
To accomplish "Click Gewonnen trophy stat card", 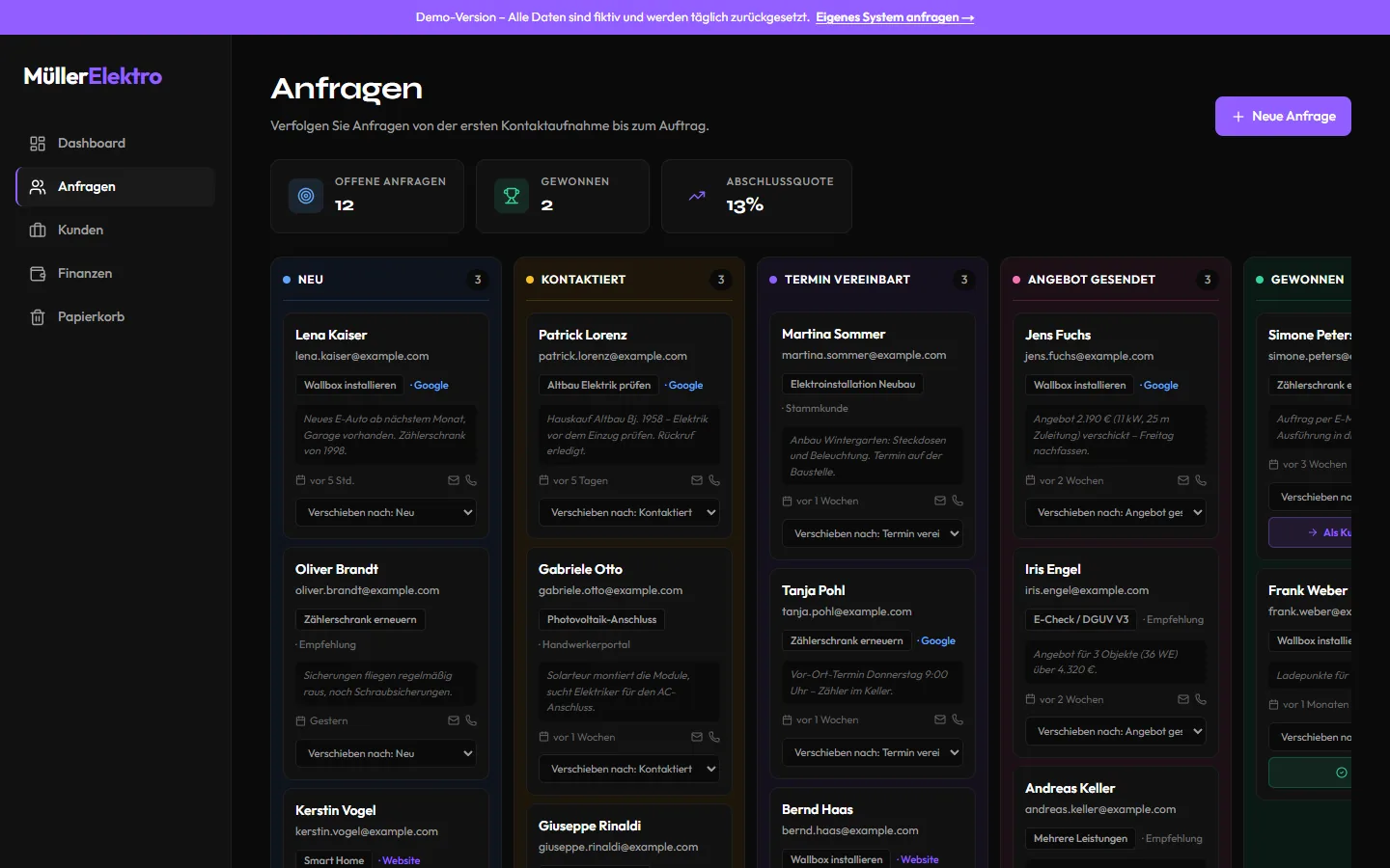I will [x=563, y=196].
